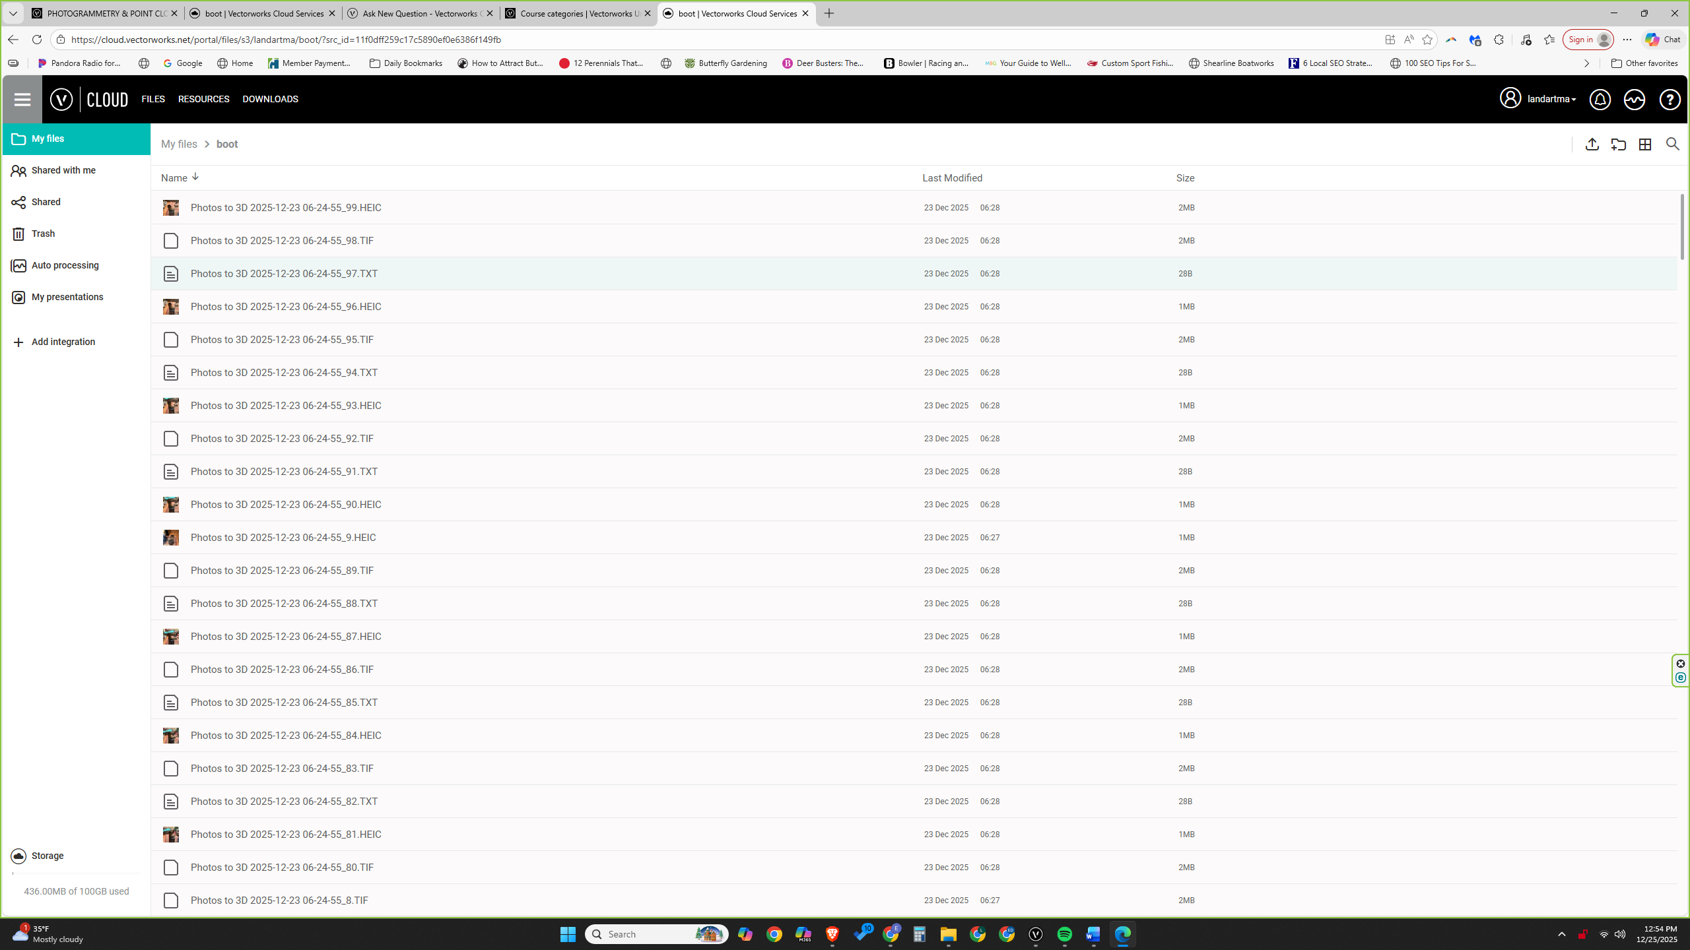Open the activity status icon

pyautogui.click(x=1634, y=100)
